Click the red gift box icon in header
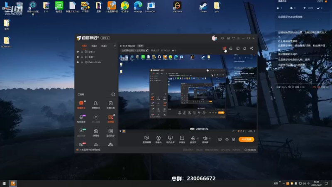332x187 pixels. (224, 49)
